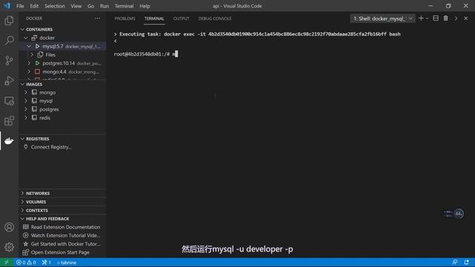475x267 pixels.
Task: Click Connect Registry link
Action: click(51, 147)
